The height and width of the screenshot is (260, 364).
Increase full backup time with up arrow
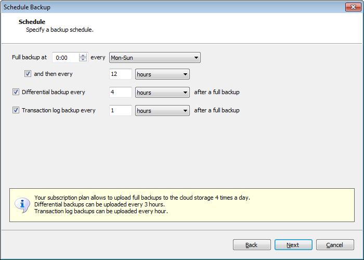[x=83, y=56]
